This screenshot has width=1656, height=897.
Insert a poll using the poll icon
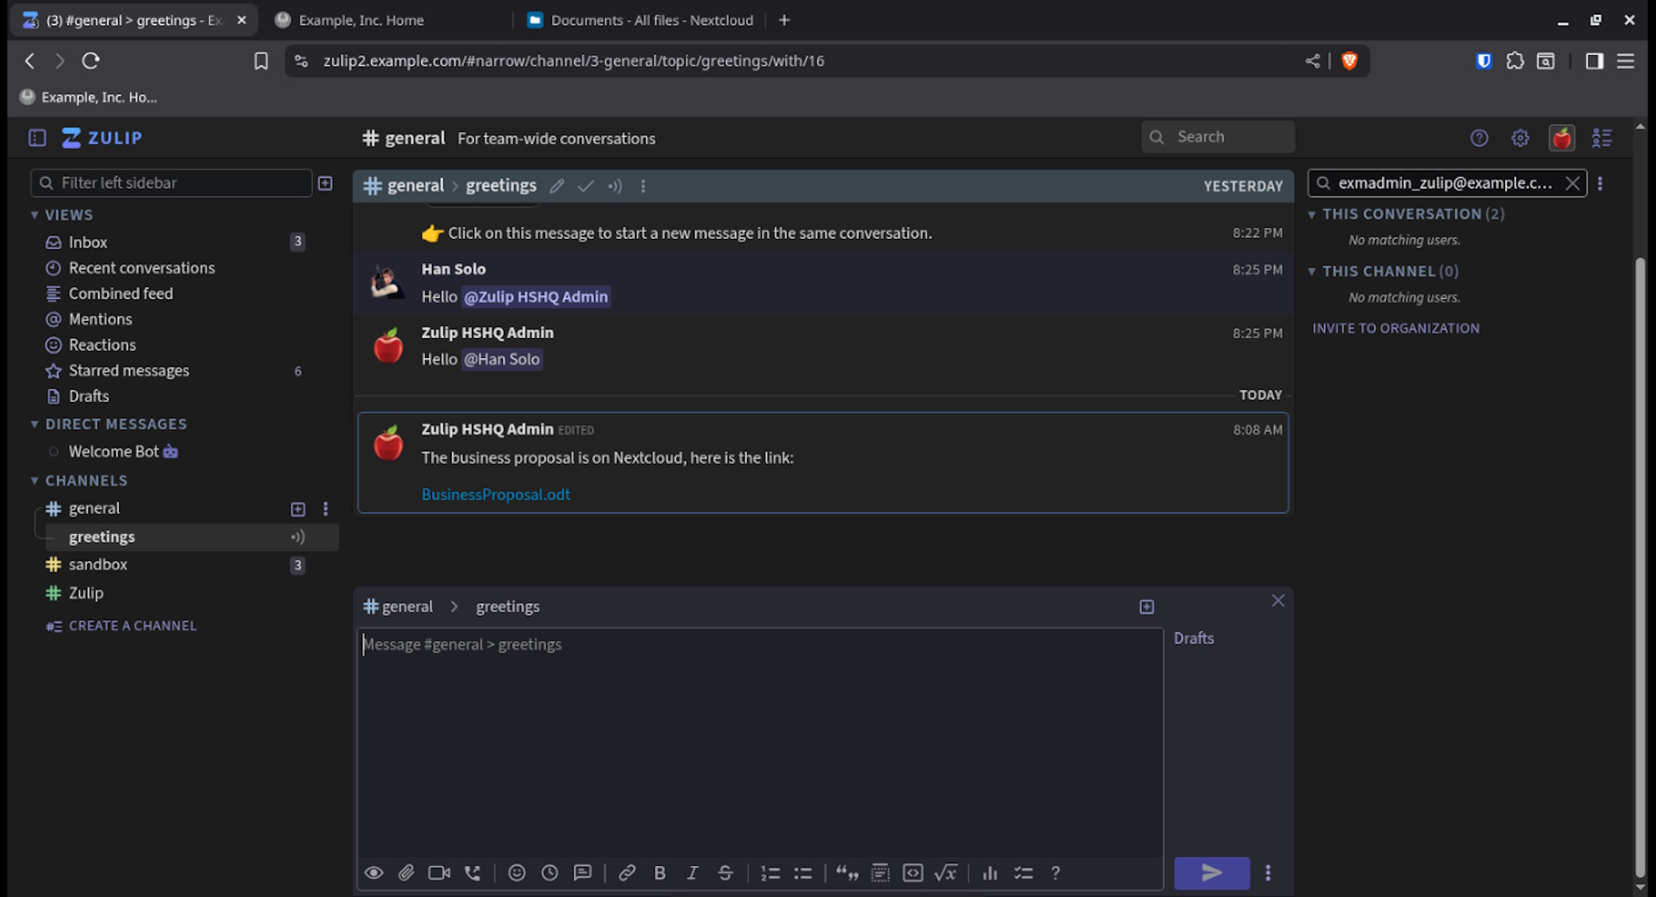point(990,873)
